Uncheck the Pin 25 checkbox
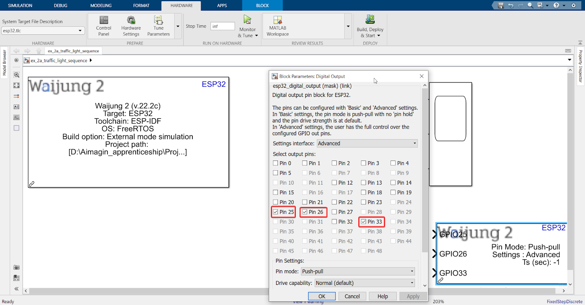The image size is (585, 305). click(x=276, y=212)
